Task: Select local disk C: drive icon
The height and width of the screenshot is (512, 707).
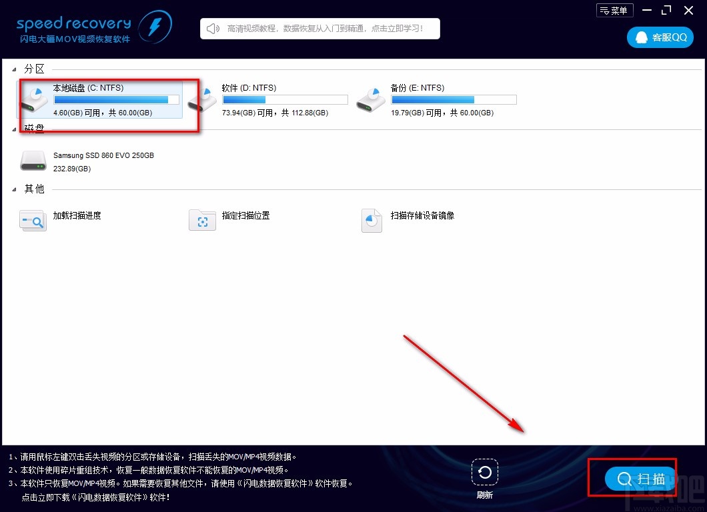Action: tap(33, 100)
